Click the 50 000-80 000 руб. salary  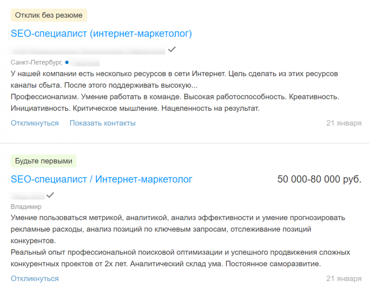click(x=320, y=179)
